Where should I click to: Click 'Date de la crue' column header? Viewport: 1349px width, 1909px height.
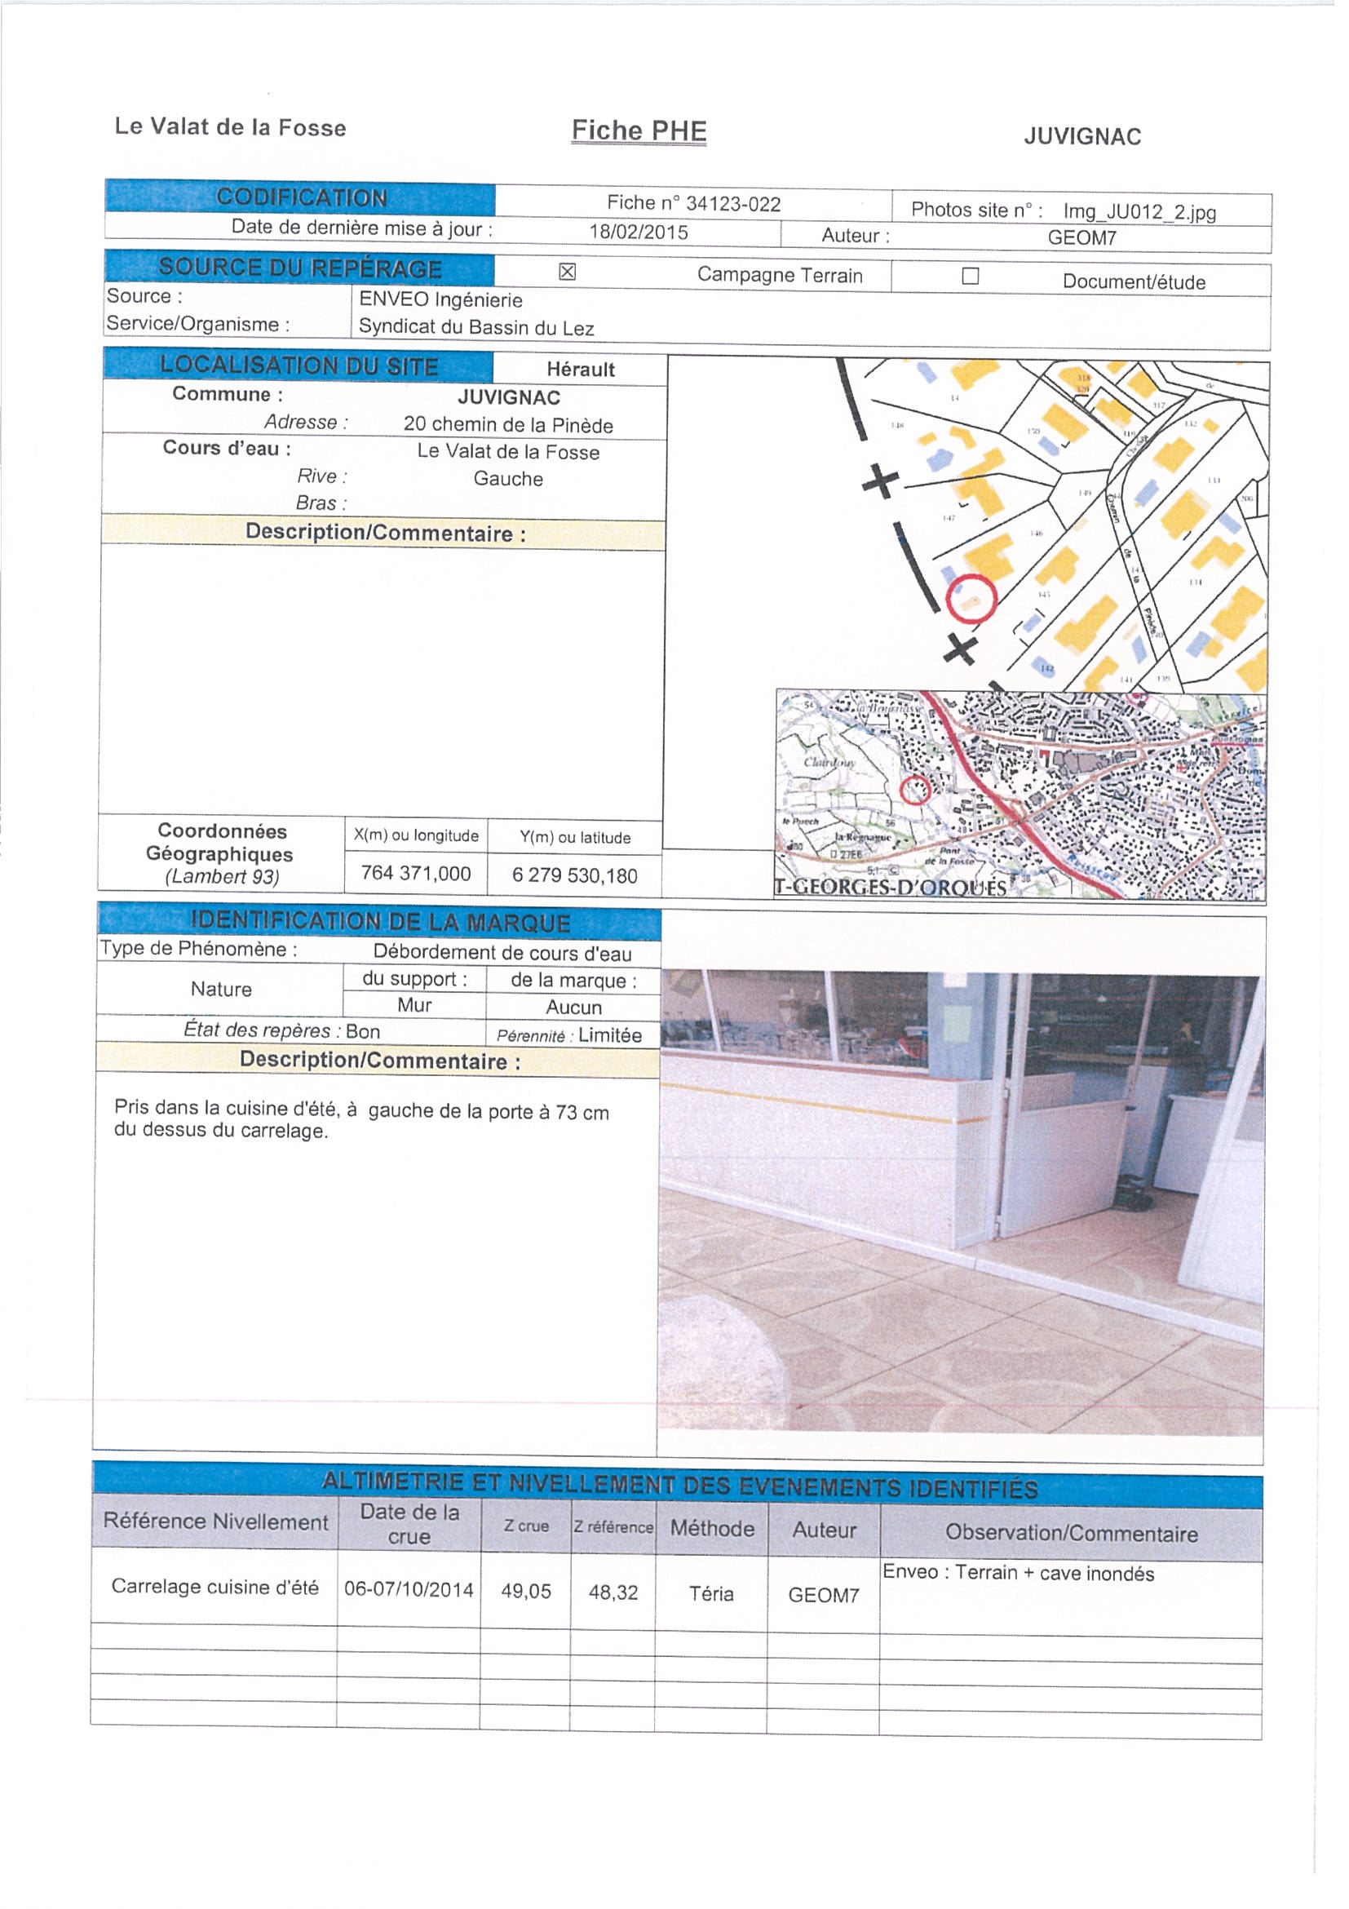point(409,1524)
